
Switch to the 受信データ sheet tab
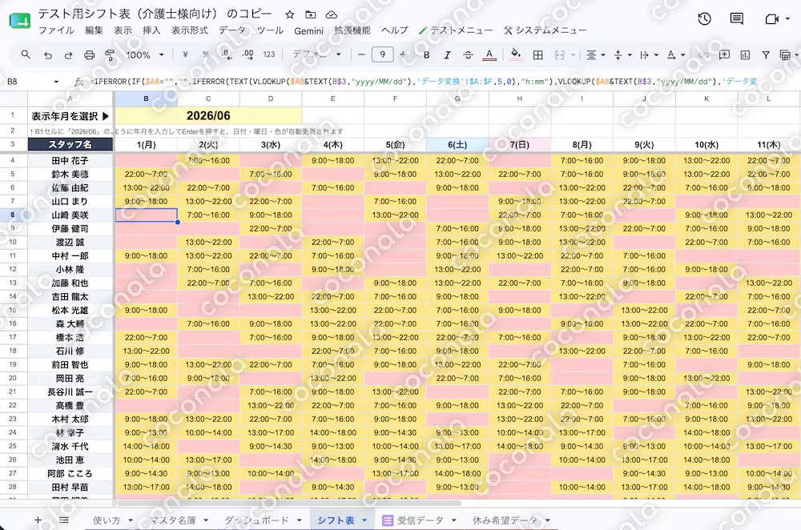(420, 520)
